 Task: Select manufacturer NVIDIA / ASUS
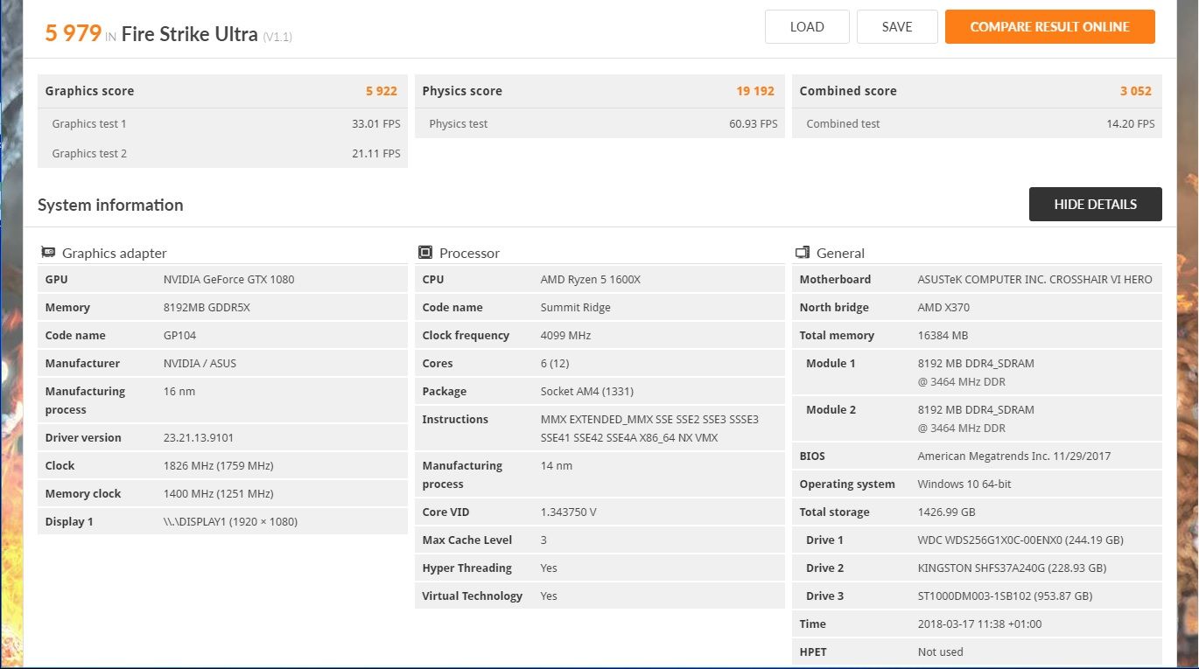200,364
